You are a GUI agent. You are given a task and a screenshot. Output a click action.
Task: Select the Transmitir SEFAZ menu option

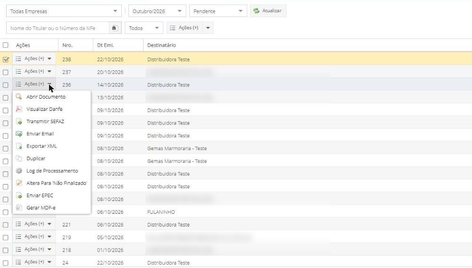tap(51, 121)
